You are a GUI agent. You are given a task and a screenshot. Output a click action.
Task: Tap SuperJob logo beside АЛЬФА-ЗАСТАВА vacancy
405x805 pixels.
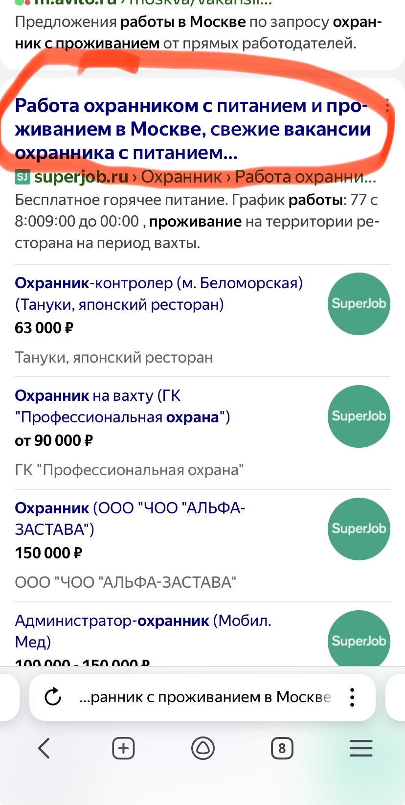coord(359,529)
